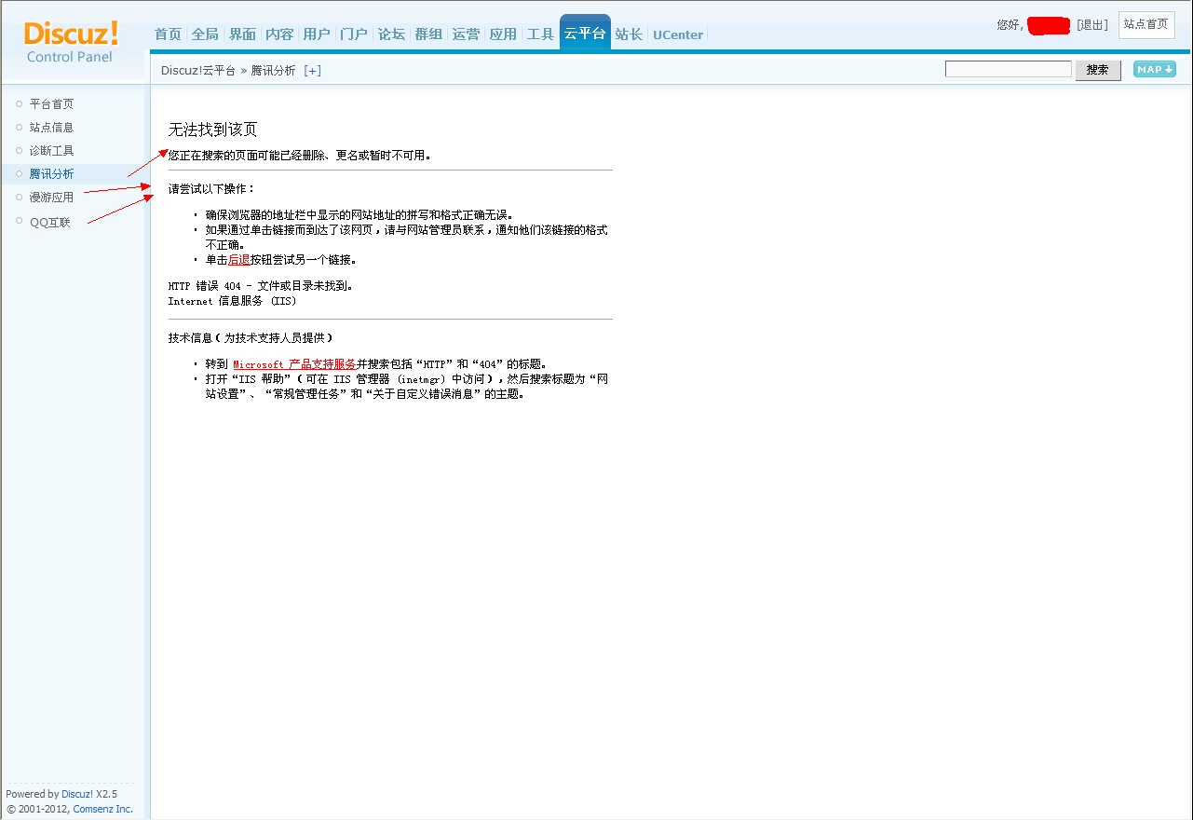The image size is (1193, 820).
Task: Click the 退出 logout link
Action: (1092, 25)
